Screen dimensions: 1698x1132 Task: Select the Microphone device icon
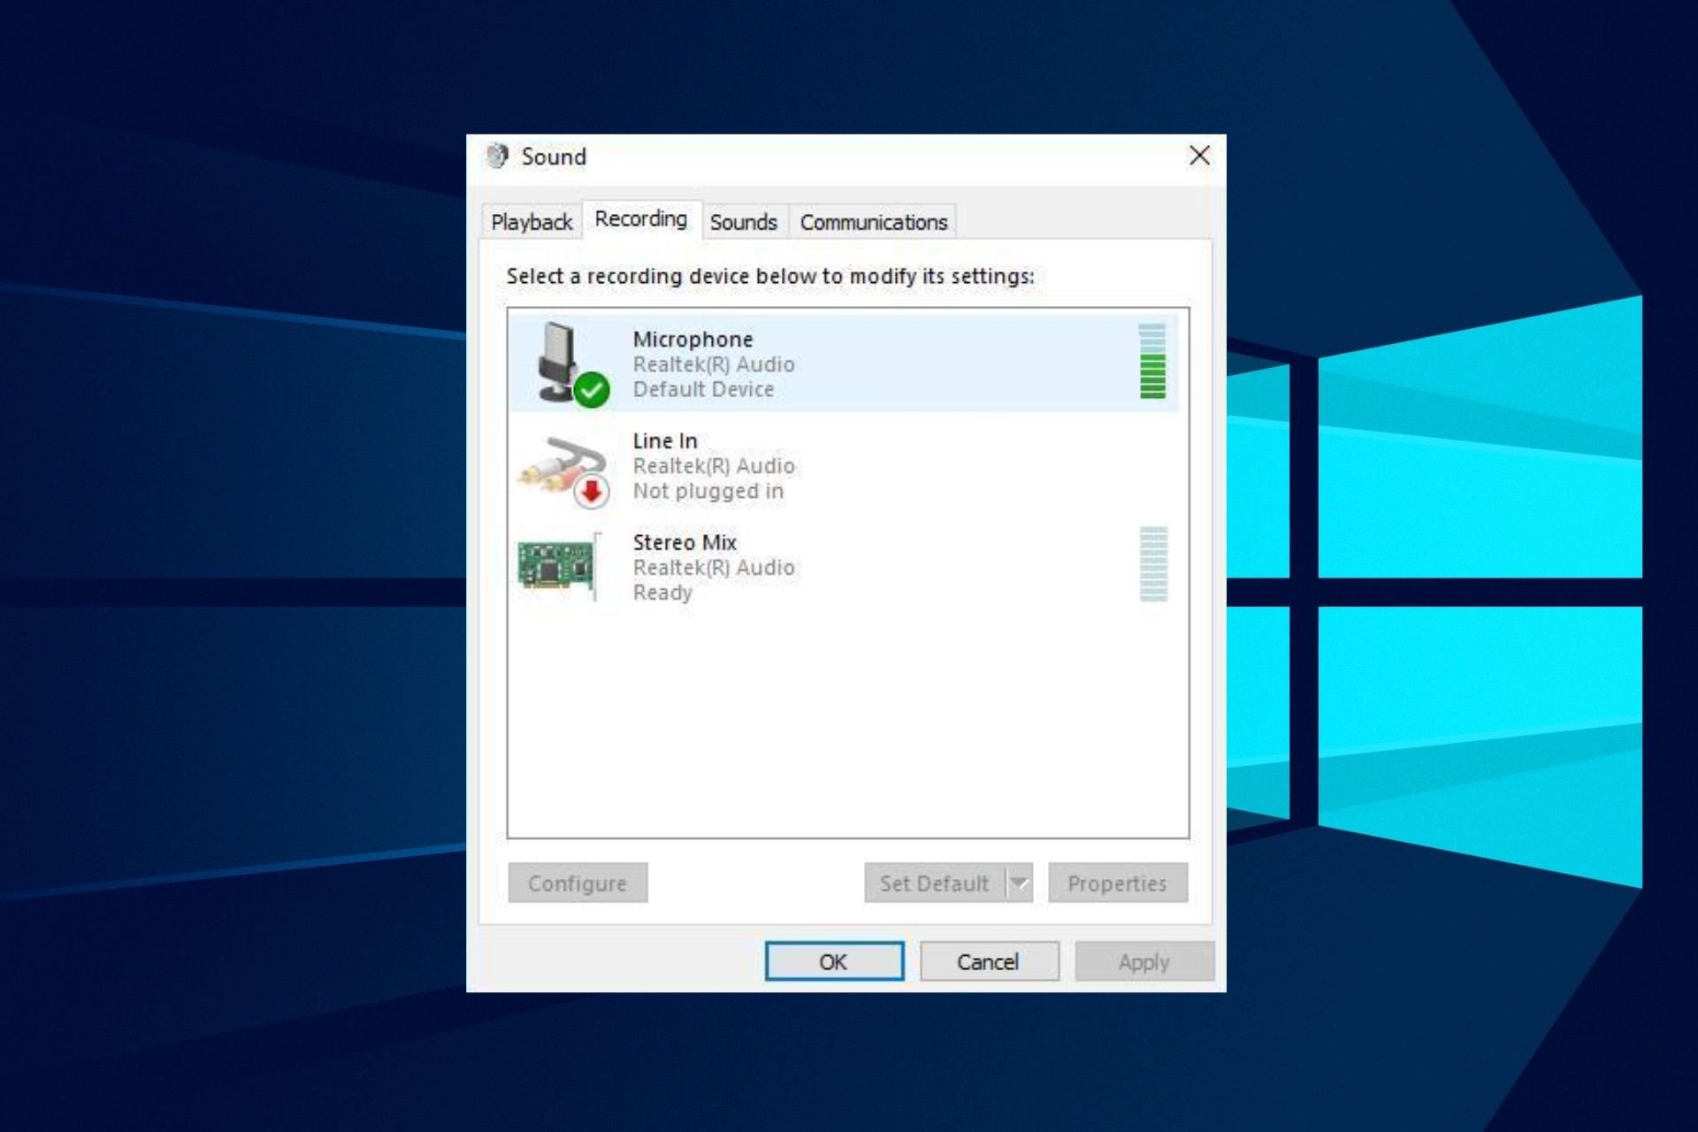coord(572,363)
